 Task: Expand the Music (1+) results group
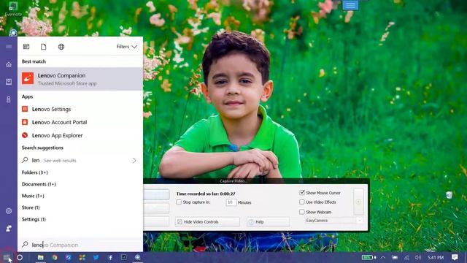coord(33,196)
